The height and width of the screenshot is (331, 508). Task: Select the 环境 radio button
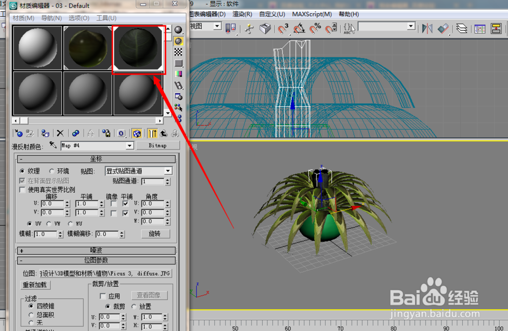[51, 171]
